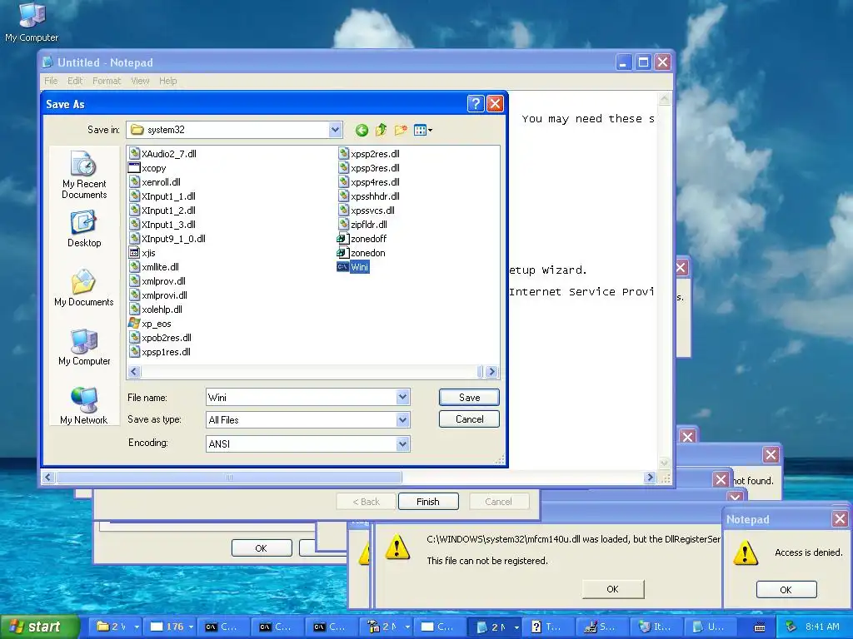Select xenroll.dll in the file list
The height and width of the screenshot is (639, 853).
[155, 182]
